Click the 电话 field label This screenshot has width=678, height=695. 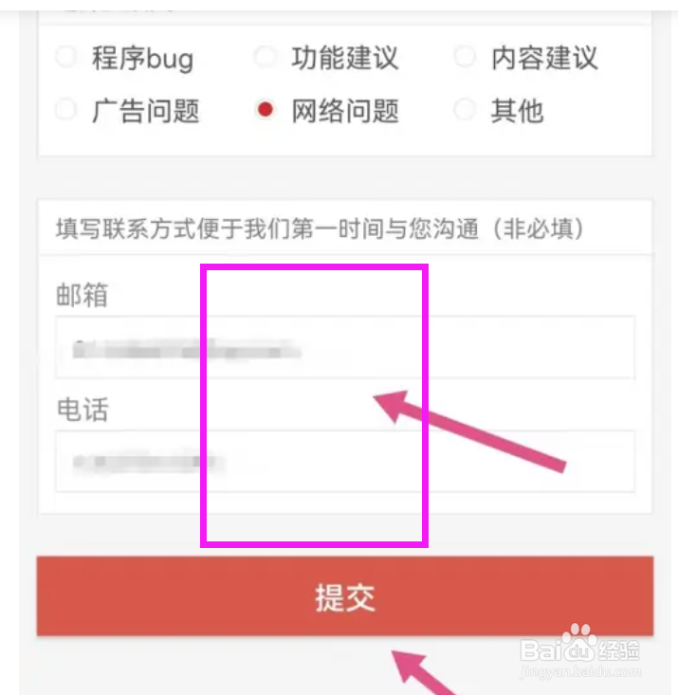pos(82,409)
